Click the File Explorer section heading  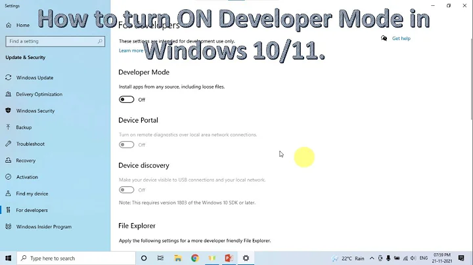pyautogui.click(x=137, y=226)
